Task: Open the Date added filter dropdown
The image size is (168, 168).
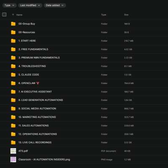Action: tap(55, 5)
